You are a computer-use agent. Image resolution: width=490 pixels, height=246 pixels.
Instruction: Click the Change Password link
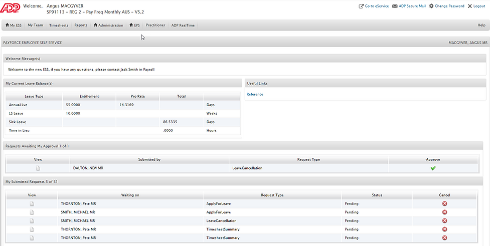coord(449,6)
